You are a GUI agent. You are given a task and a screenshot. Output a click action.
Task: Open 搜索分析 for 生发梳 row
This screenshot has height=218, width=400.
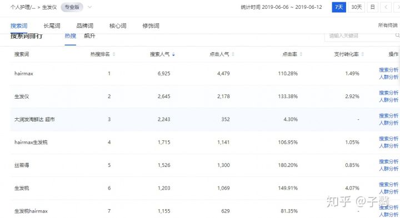click(388, 184)
